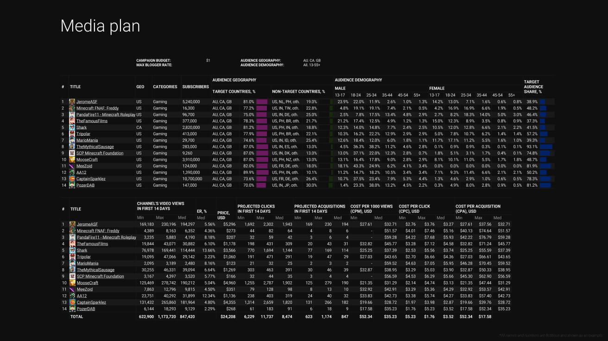This screenshot has width=608, height=341.
Task: Click the Shark channel avatar in audience table
Action: click(x=72, y=127)
